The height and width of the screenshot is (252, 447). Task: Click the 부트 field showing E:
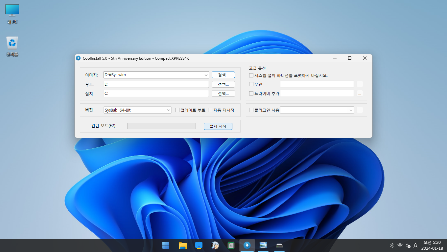pos(156,84)
